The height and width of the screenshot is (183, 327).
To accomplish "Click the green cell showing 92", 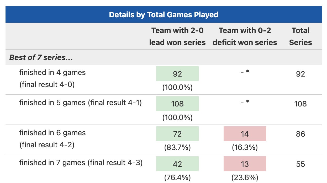I will pos(177,74).
